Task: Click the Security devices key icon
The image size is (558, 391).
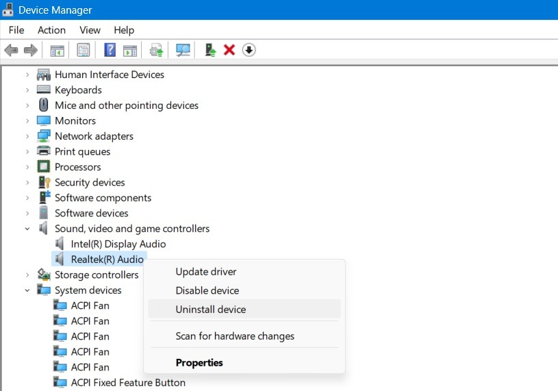Action: coord(44,182)
